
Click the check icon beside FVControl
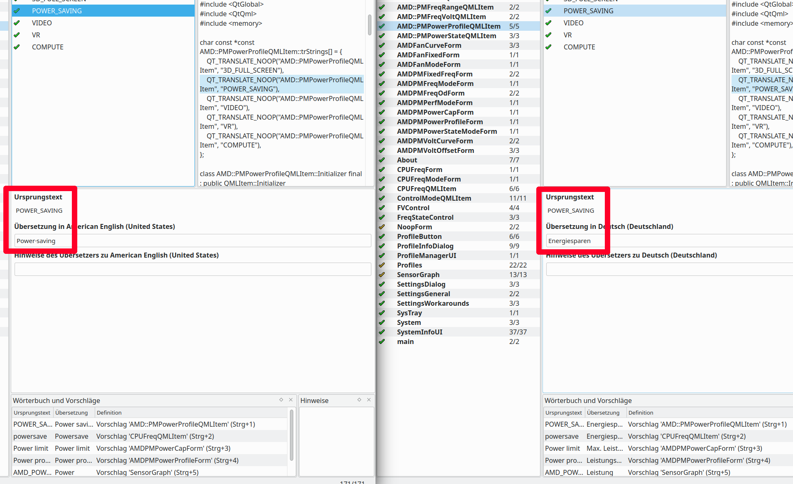(x=382, y=208)
